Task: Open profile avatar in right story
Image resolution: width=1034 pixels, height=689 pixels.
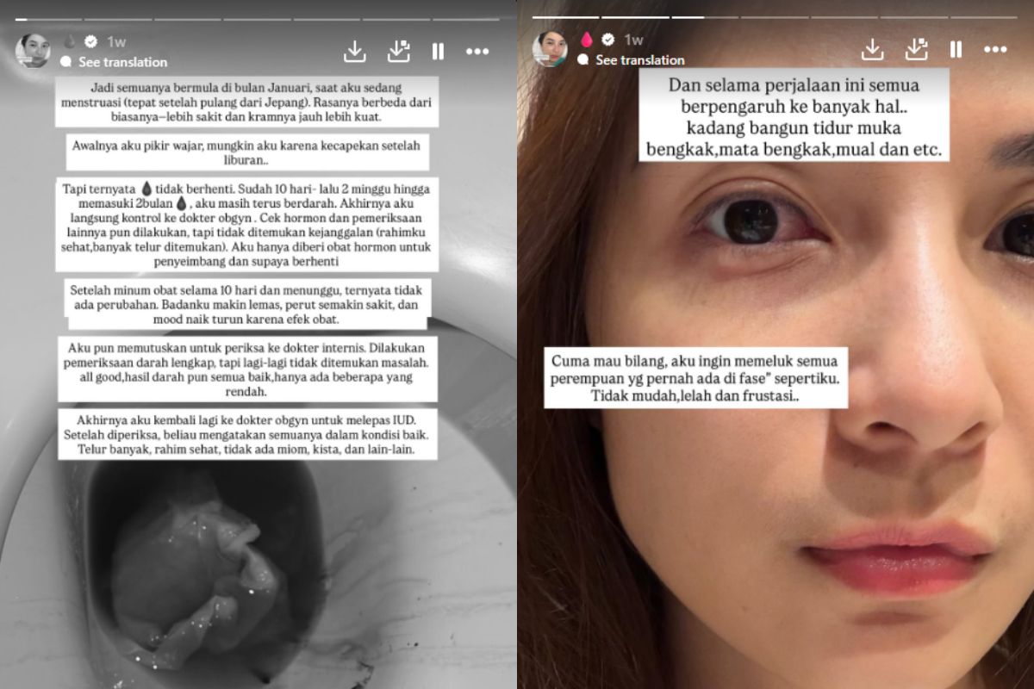Action: coord(550,48)
